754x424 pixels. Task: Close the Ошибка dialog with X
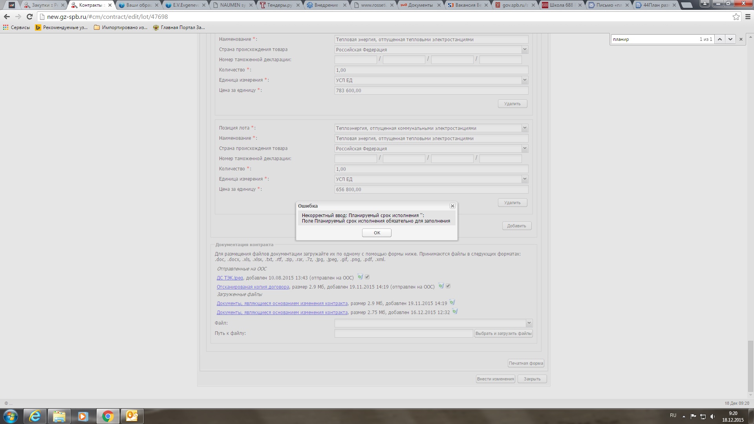(452, 206)
